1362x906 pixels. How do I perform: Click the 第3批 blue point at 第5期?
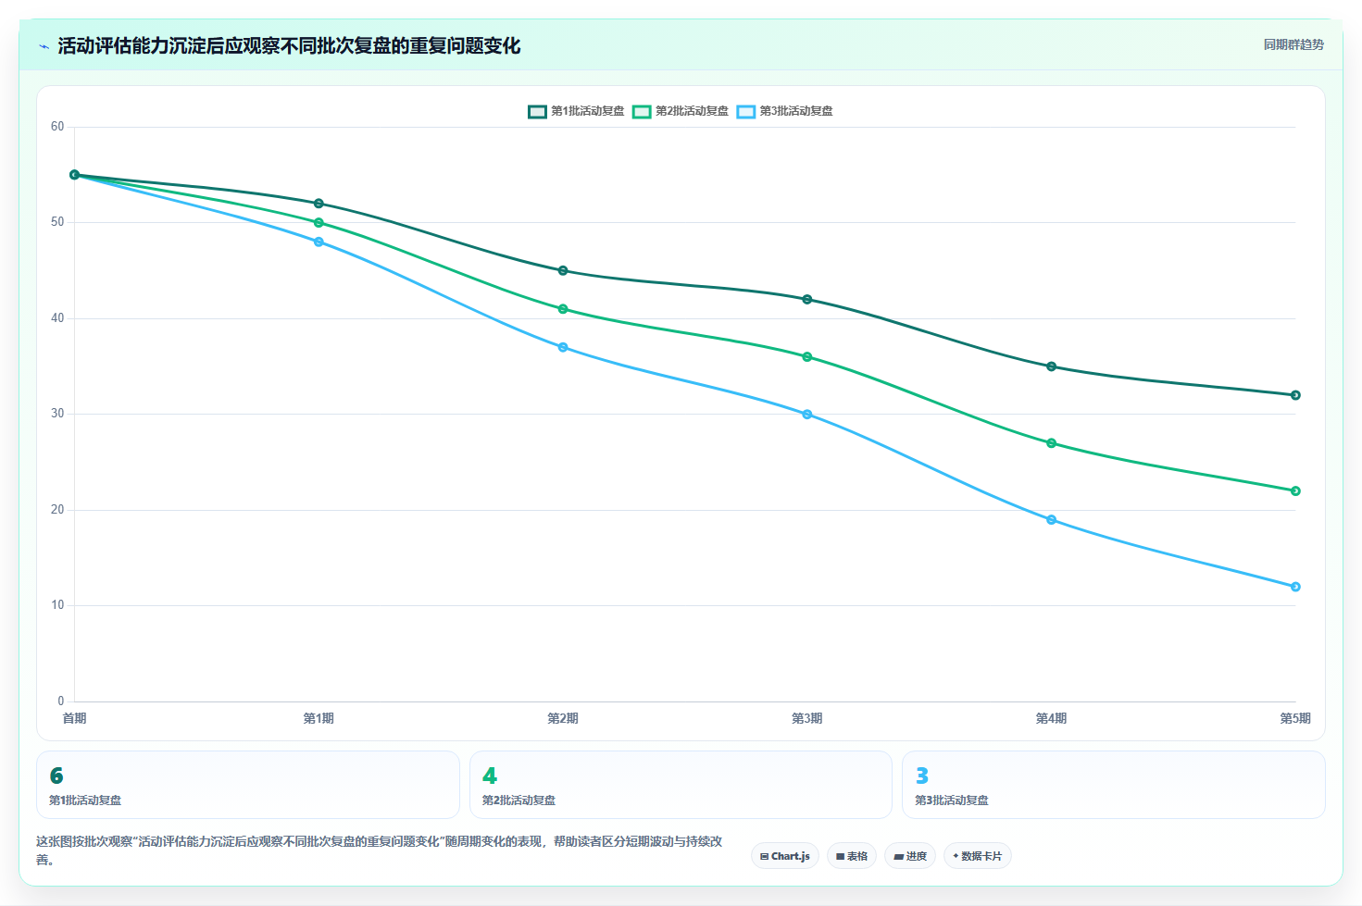[x=1295, y=587]
